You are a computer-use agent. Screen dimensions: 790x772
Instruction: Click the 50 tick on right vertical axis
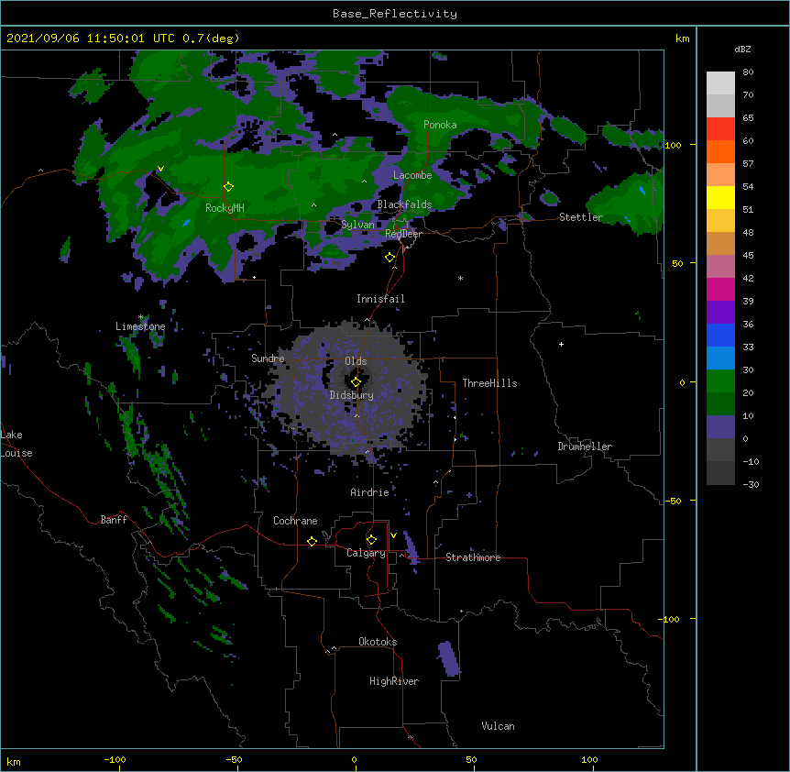pyautogui.click(x=677, y=263)
